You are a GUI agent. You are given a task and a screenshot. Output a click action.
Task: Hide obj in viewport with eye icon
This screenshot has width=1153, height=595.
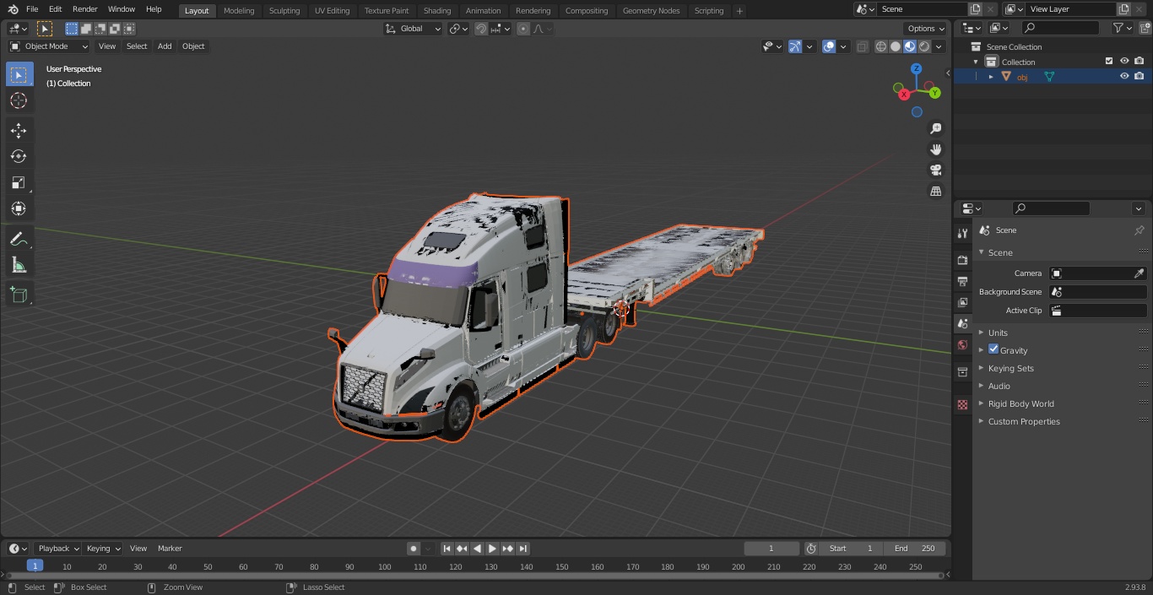[x=1124, y=76]
